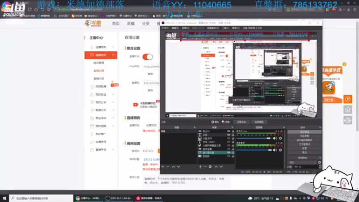
Task: Click the browser refresh icon
Action: 30,9
